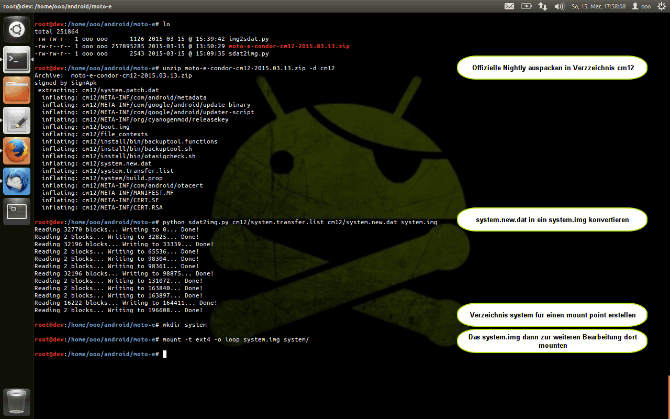Click 'inflating: cm12/system.transfer.list' line
The image size is (670, 419).
point(108,171)
